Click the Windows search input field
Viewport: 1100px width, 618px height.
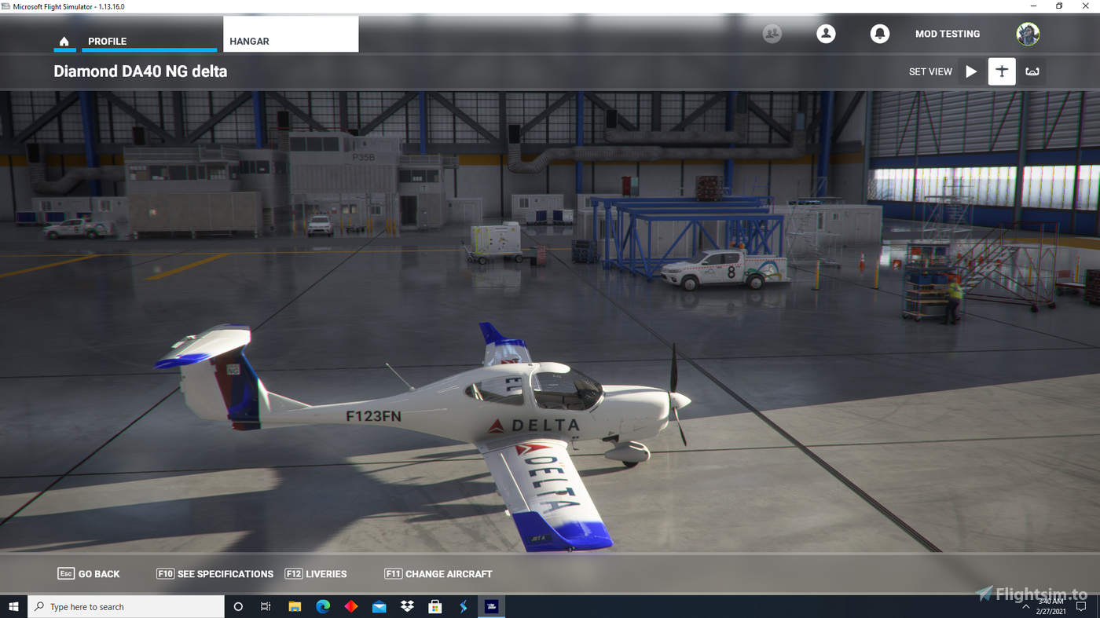126,606
